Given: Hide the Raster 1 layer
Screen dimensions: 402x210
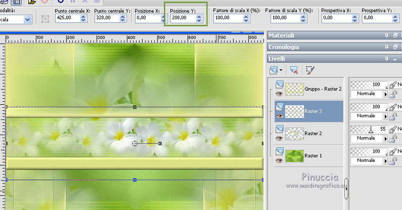Looking at the screenshot, I should 279,161.
